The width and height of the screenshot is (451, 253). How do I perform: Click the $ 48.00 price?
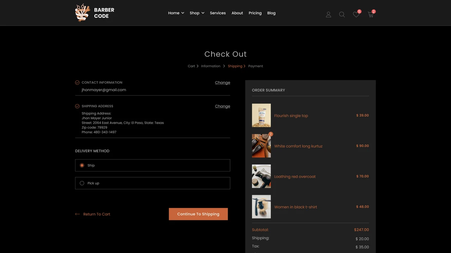[x=363, y=207]
